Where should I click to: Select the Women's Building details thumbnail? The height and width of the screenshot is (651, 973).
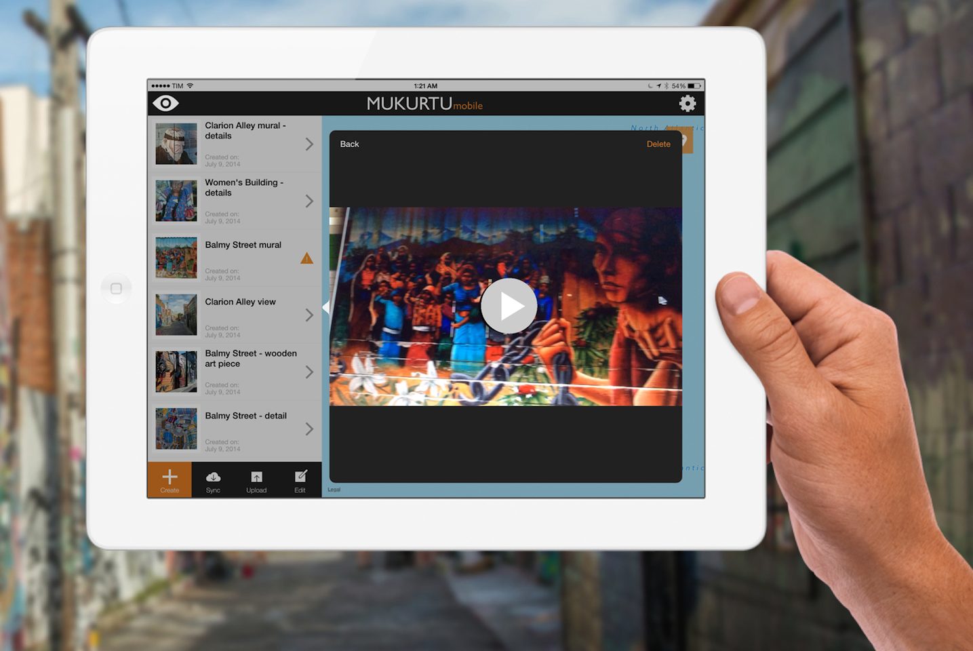[x=176, y=201]
